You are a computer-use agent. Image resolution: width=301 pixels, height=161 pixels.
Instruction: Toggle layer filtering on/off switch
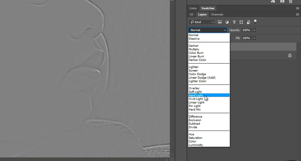point(255,22)
